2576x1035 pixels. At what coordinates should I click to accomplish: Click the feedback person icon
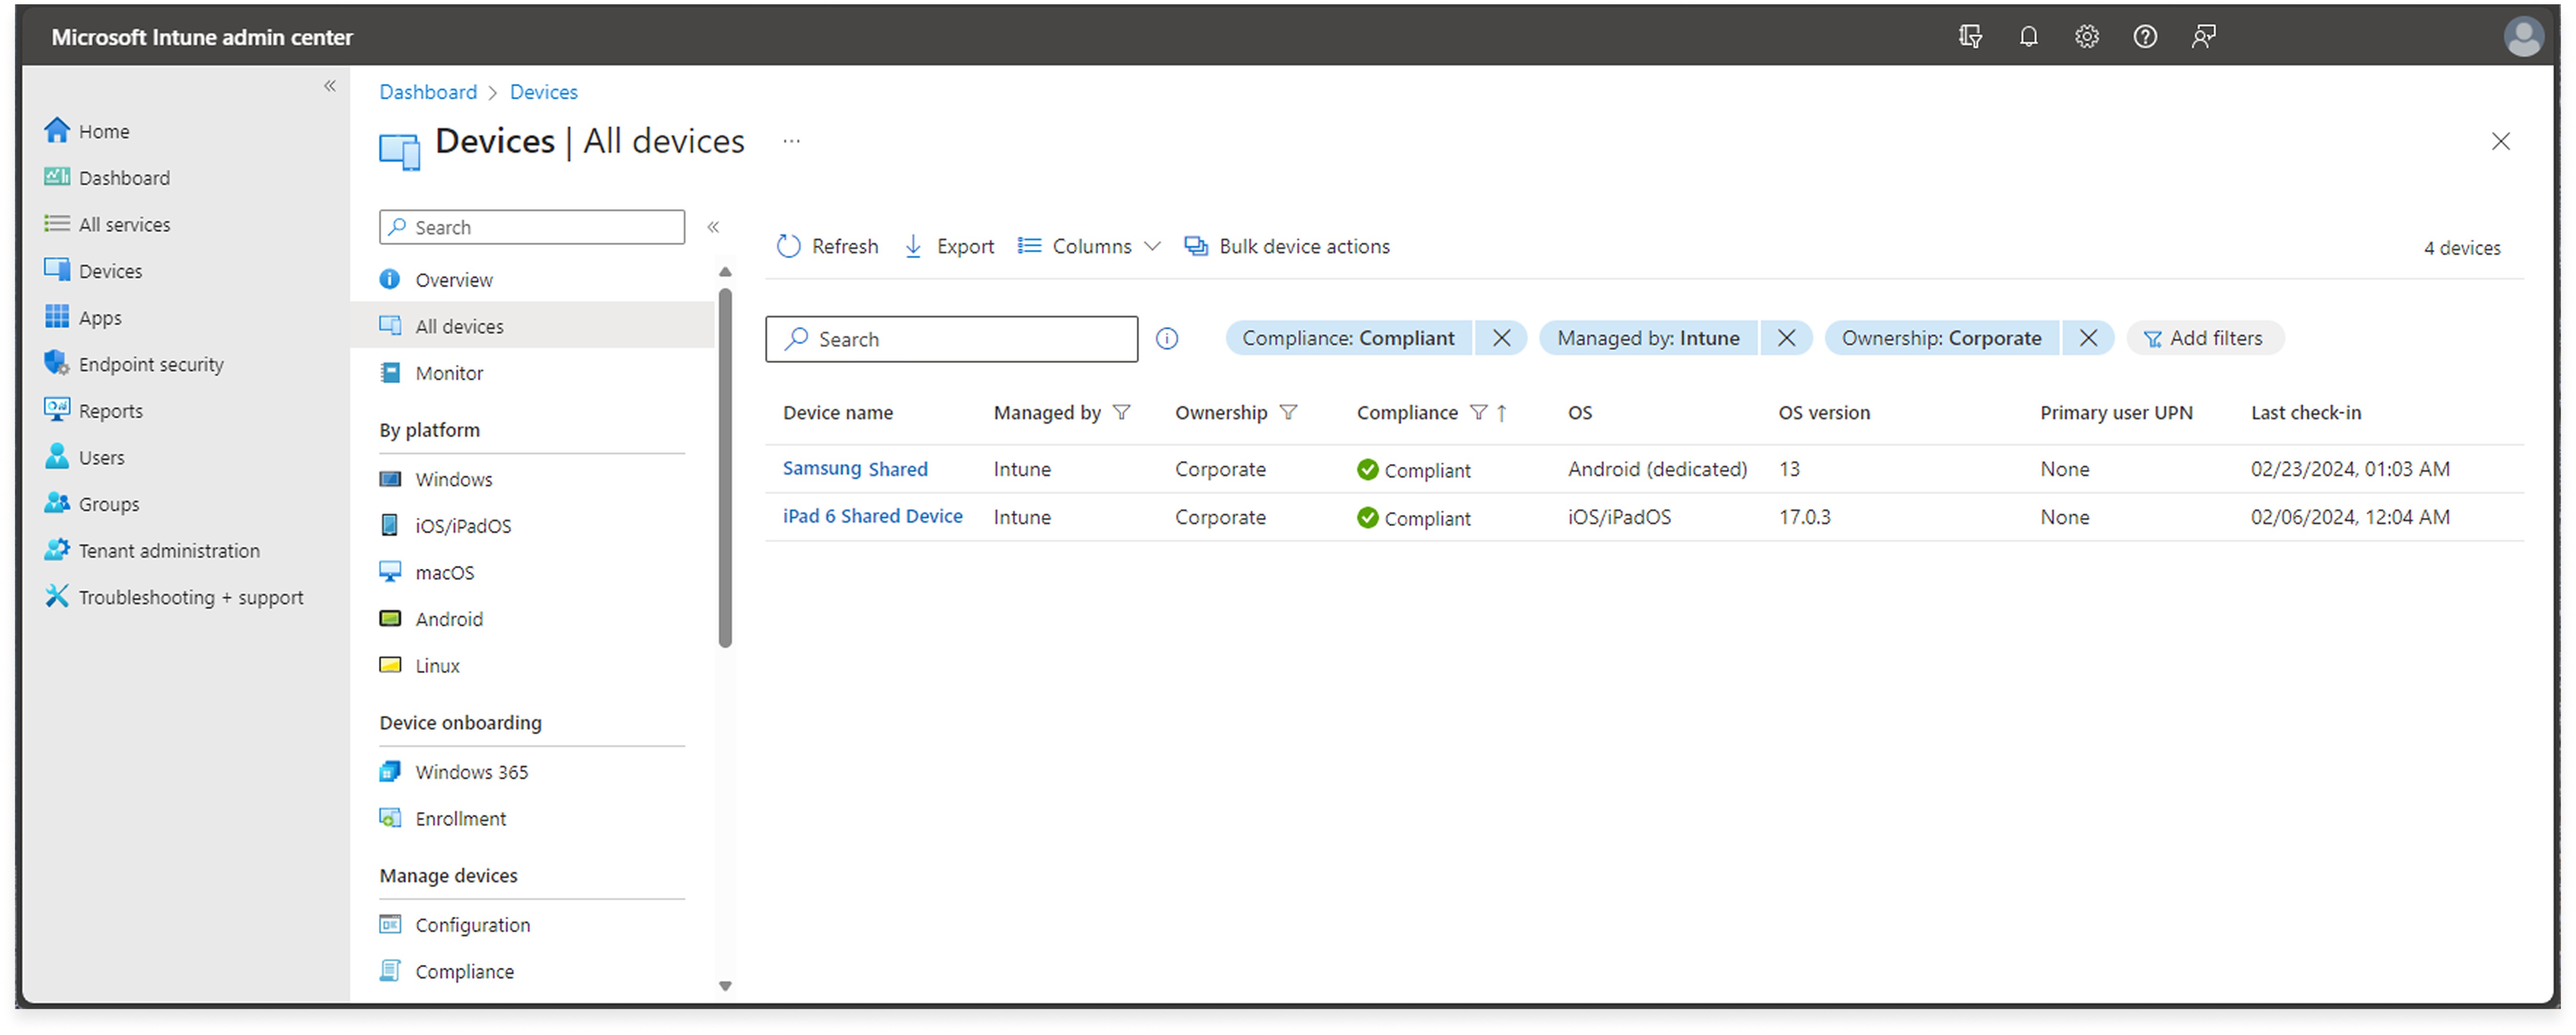(x=2203, y=37)
